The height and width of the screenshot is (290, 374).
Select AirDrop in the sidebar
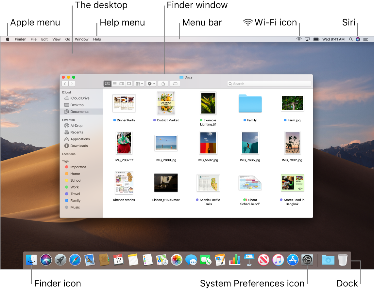coord(76,126)
